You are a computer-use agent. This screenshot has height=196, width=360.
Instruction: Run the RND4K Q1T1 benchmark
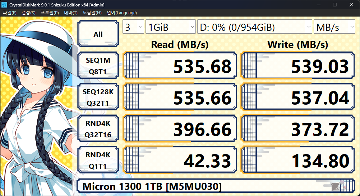tap(98, 161)
